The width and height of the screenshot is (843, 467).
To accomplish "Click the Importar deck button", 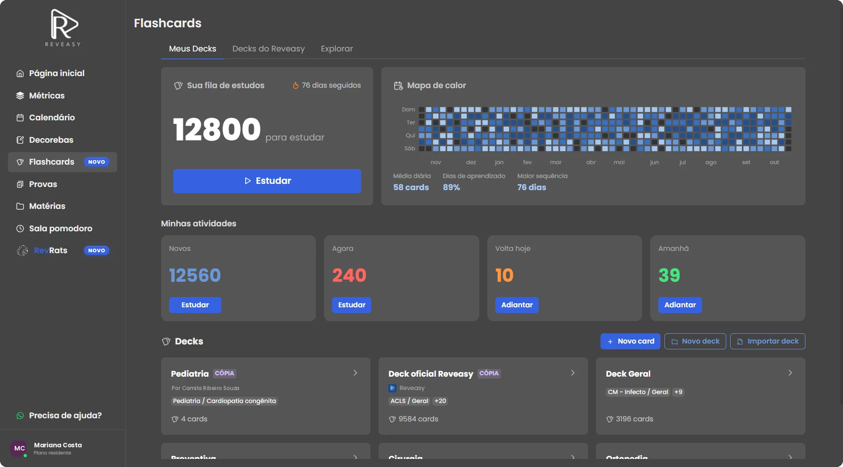I will point(768,341).
